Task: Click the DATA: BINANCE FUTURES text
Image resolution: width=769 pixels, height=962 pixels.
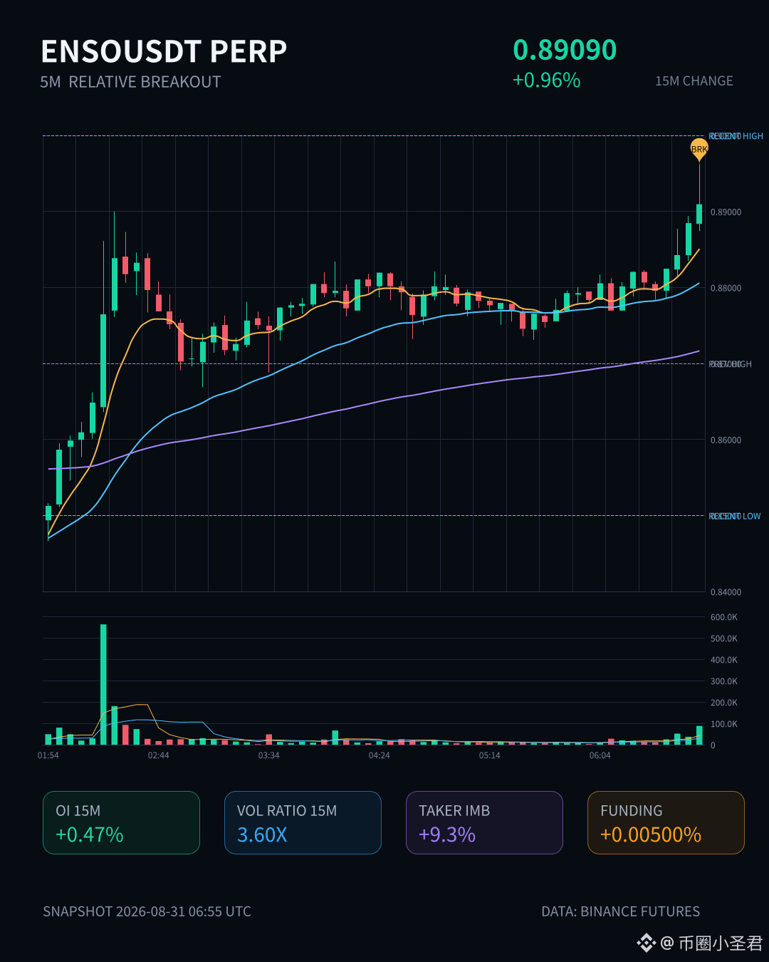Action: coord(621,911)
